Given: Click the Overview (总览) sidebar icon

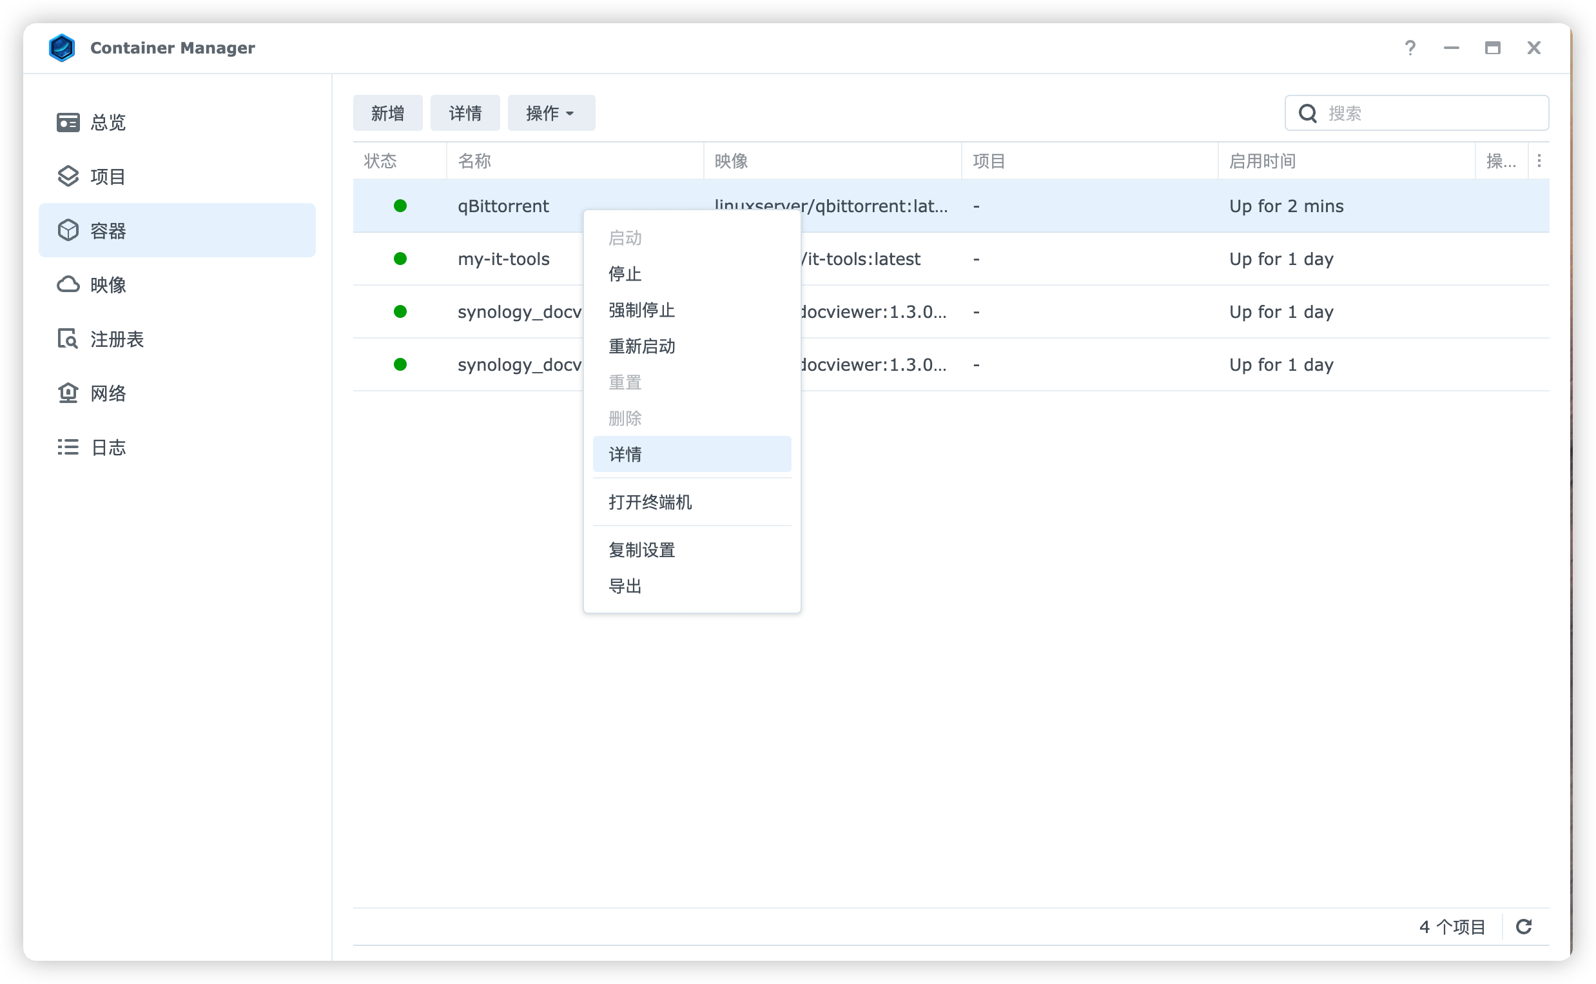Looking at the screenshot, I should tap(68, 123).
